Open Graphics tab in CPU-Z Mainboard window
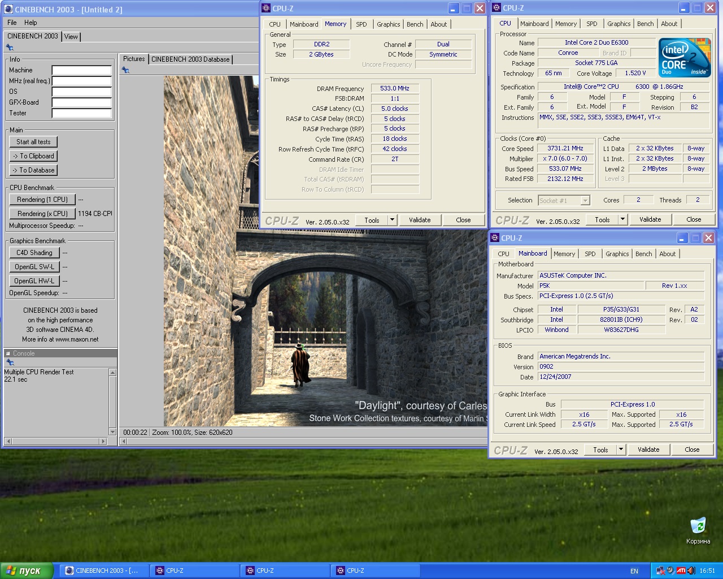This screenshot has width=723, height=579. click(x=617, y=254)
